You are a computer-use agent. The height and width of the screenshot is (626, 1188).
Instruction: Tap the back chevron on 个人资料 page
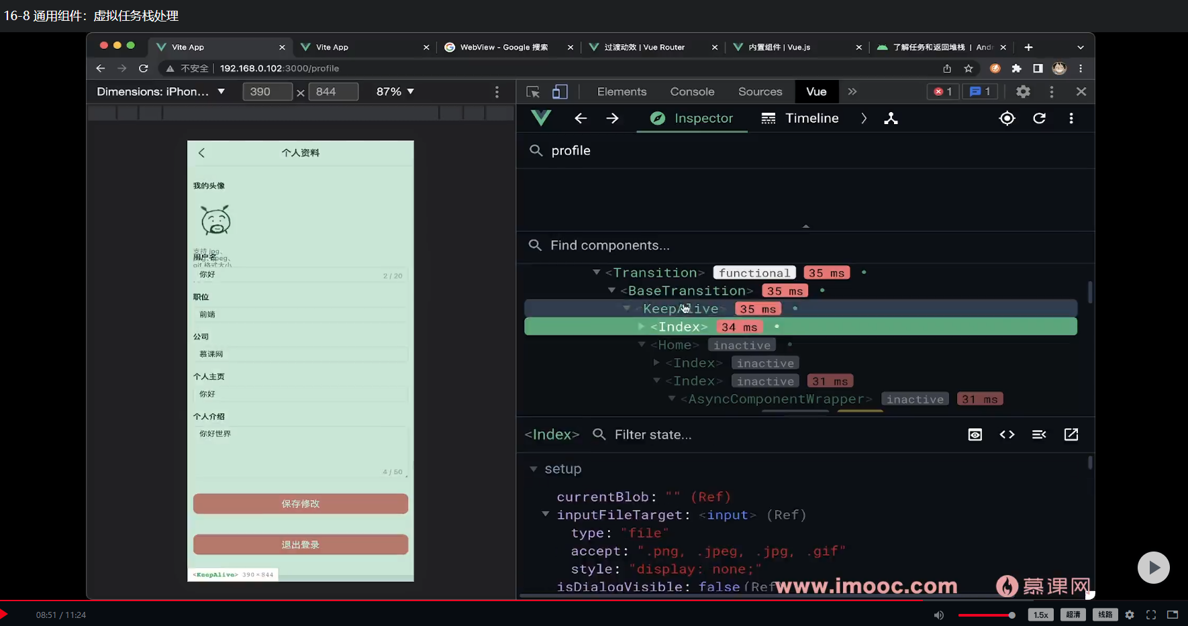[x=201, y=153]
